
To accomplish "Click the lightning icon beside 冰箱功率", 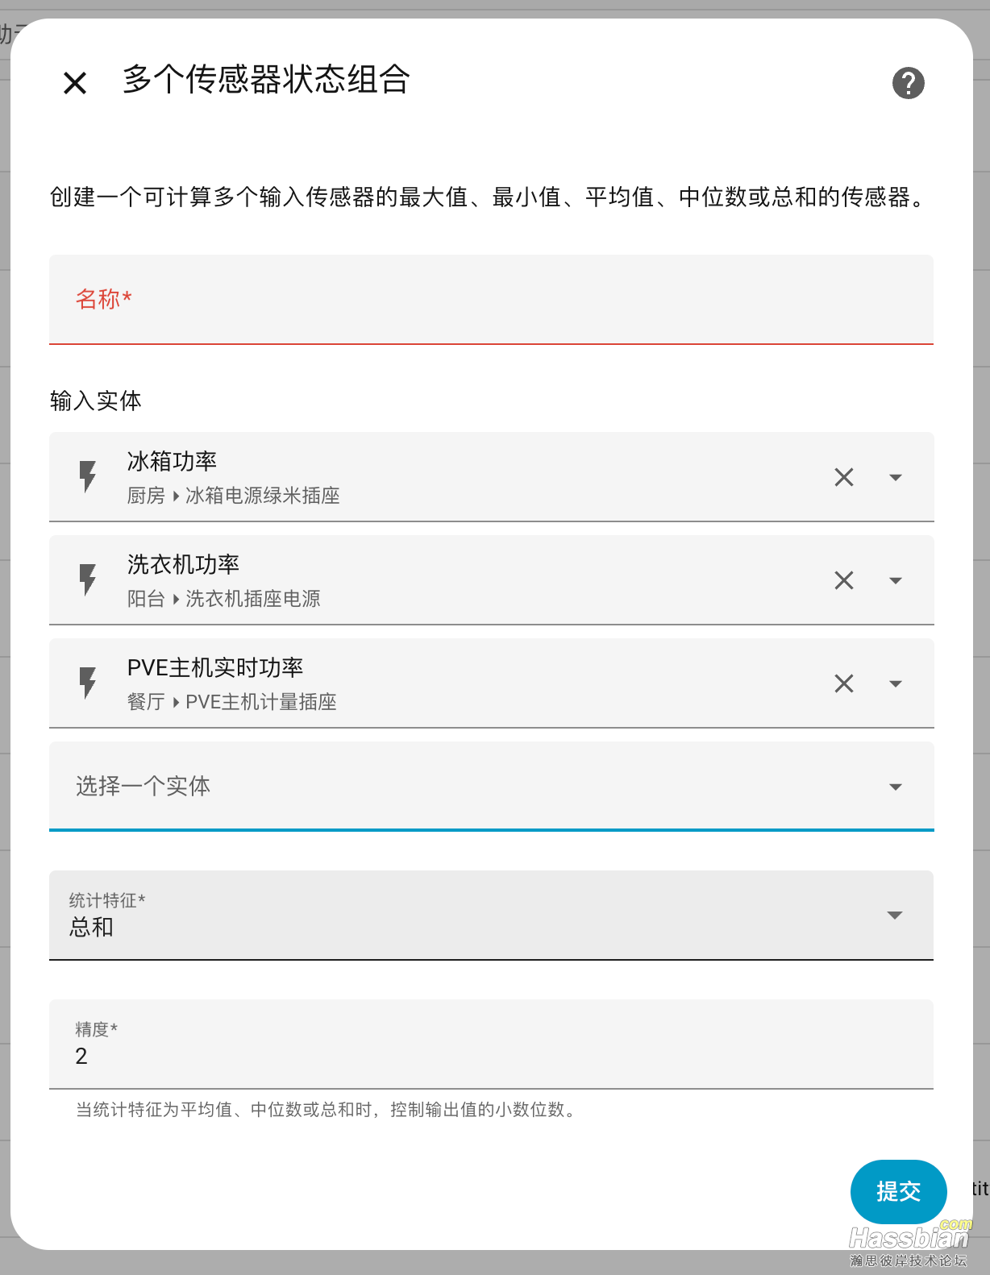I will tap(88, 476).
